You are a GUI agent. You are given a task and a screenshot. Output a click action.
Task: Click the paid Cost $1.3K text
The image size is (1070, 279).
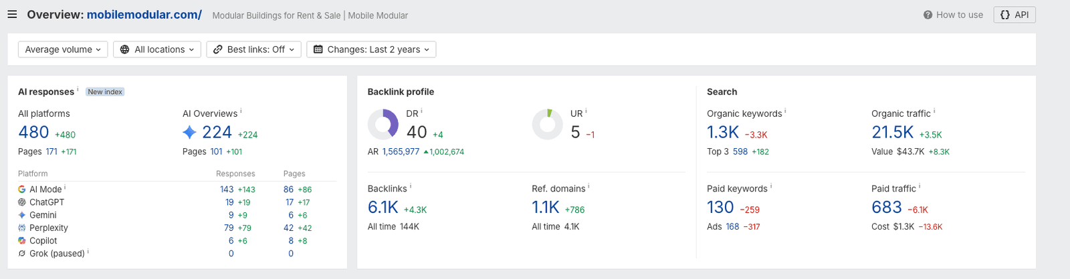[x=893, y=227]
